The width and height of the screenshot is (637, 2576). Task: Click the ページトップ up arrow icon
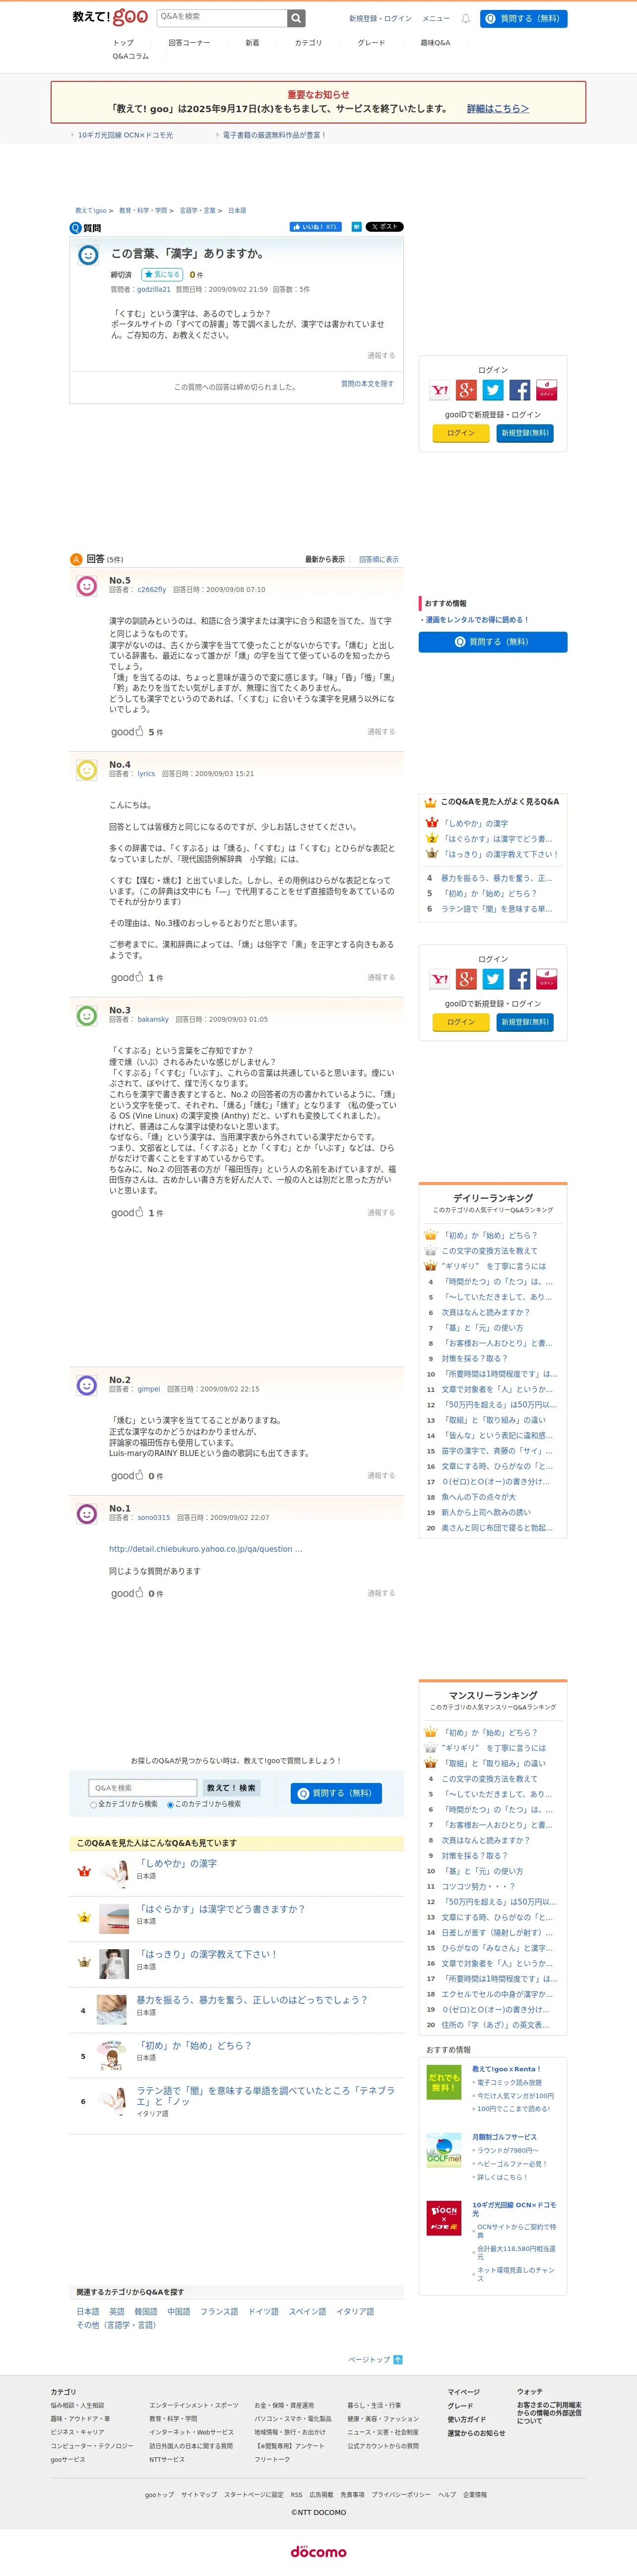[398, 2360]
